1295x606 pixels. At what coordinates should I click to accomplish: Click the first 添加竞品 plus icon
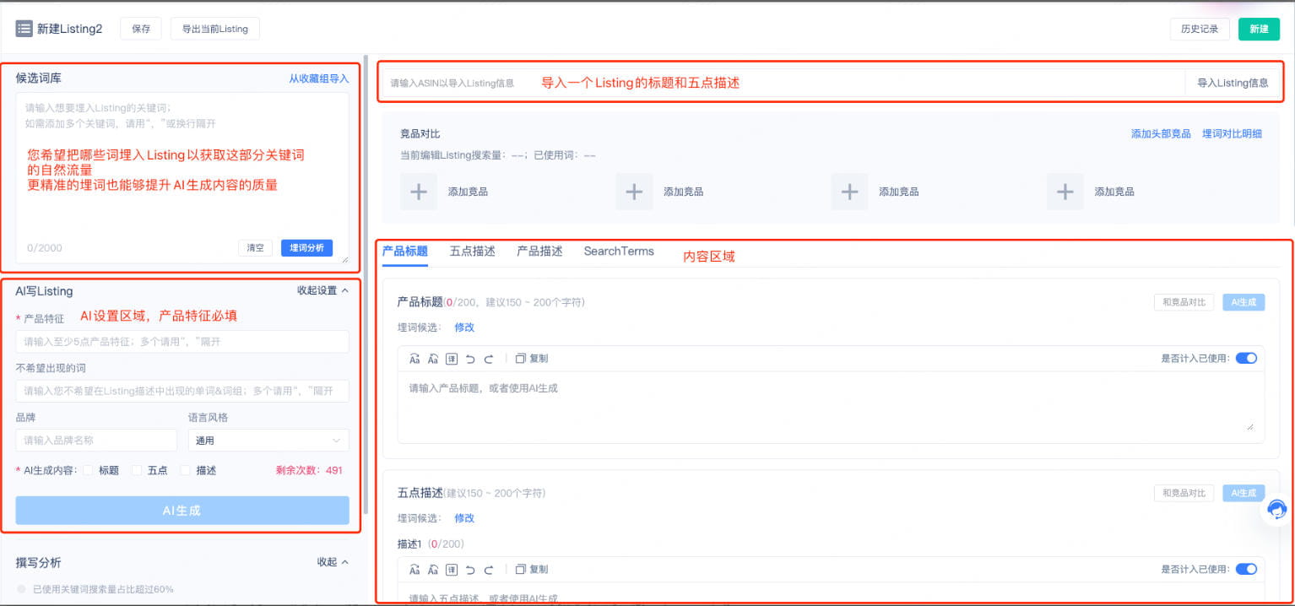coord(419,192)
